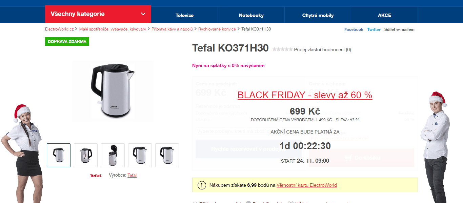
Task: Click the Tefal brand logo under the gallery
Action: pyautogui.click(x=96, y=175)
